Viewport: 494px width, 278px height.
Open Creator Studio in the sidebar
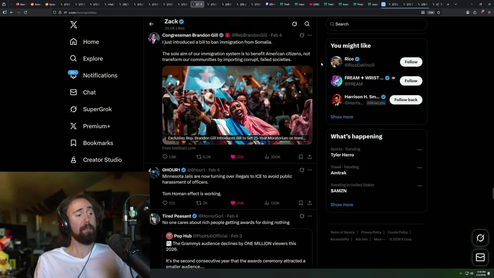(96, 160)
